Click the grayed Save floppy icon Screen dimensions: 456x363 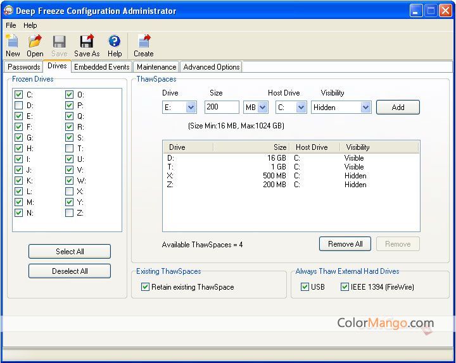(60, 42)
